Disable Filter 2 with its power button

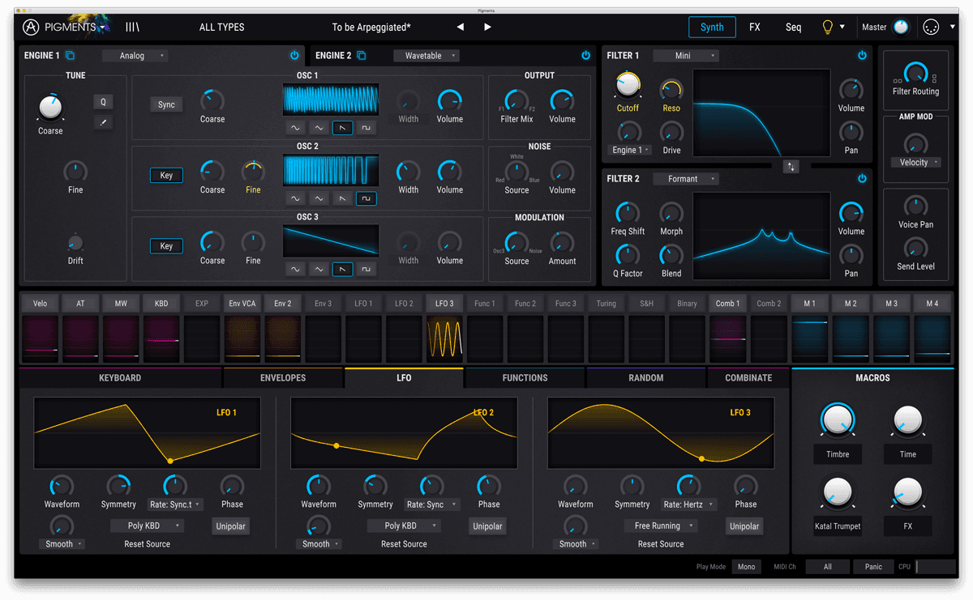click(862, 179)
